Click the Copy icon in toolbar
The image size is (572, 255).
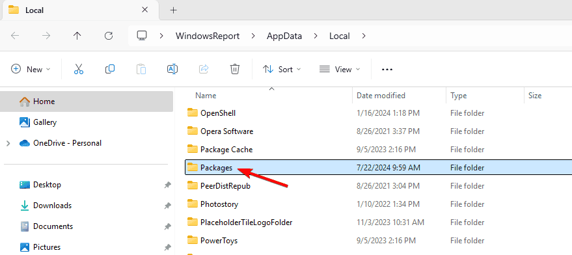(110, 69)
